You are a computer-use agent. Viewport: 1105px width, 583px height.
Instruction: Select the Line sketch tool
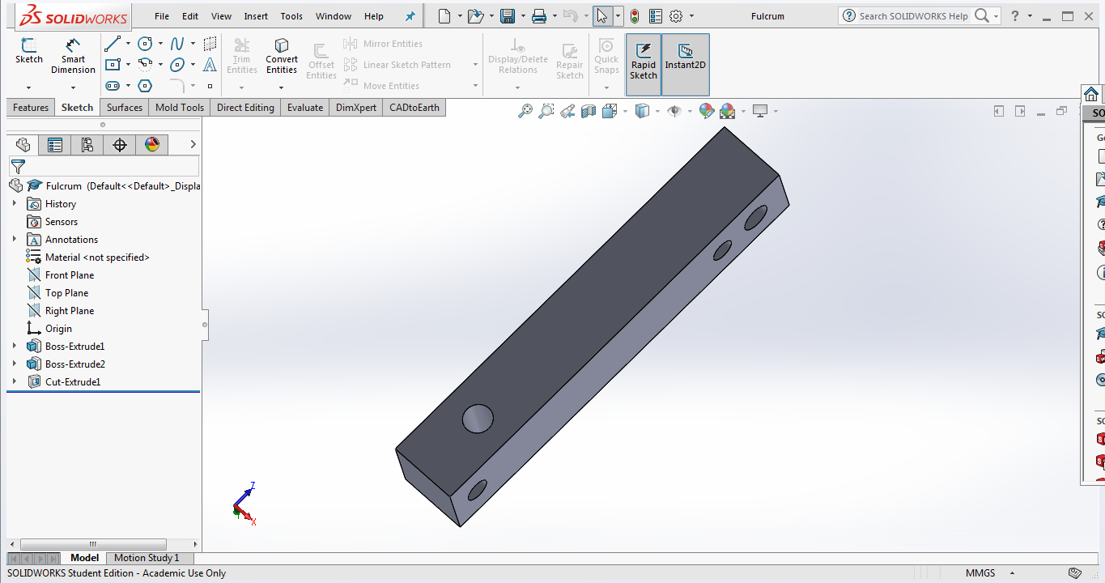[113, 44]
